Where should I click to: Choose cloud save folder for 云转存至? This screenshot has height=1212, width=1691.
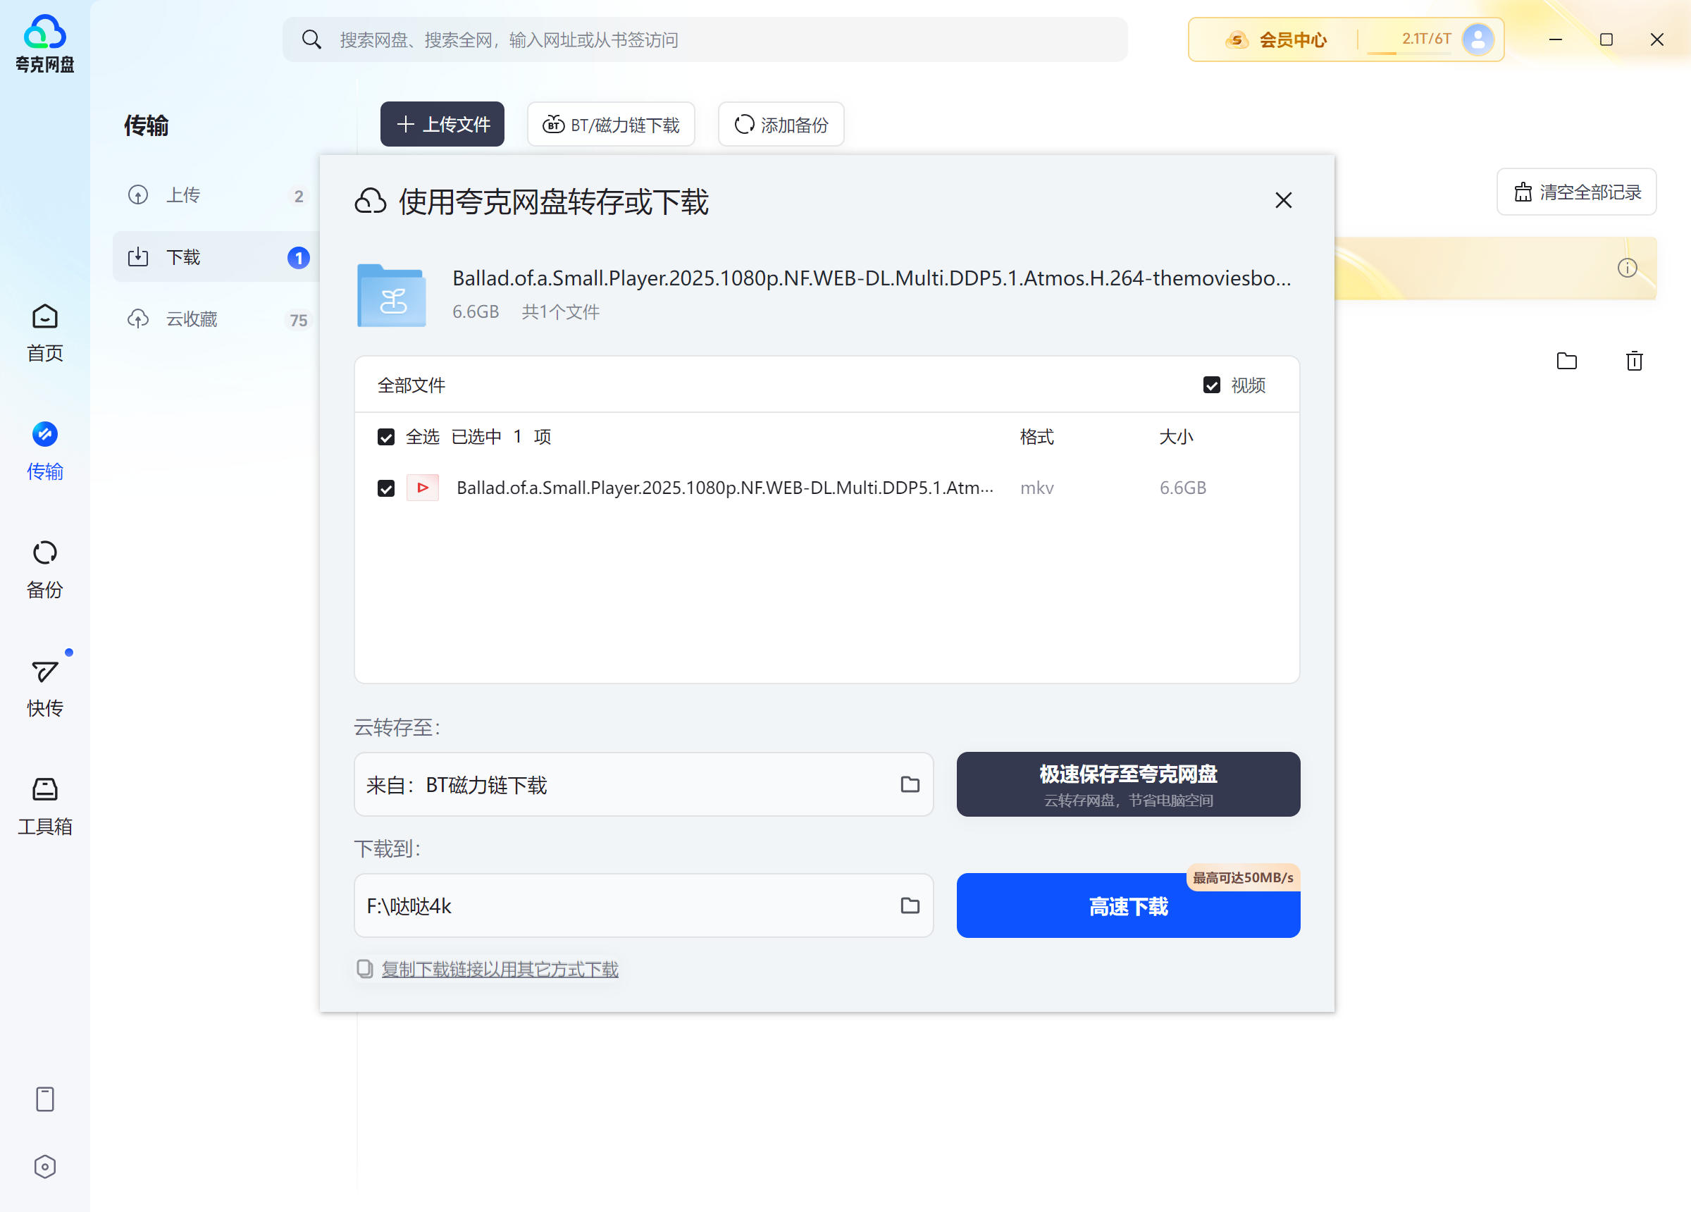(x=910, y=784)
